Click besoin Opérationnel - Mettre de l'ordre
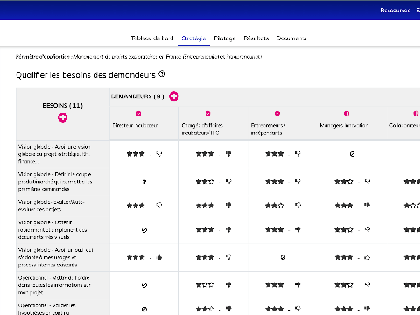 (54, 285)
